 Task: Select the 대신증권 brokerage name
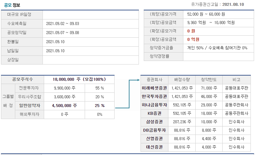(x=154, y=147)
